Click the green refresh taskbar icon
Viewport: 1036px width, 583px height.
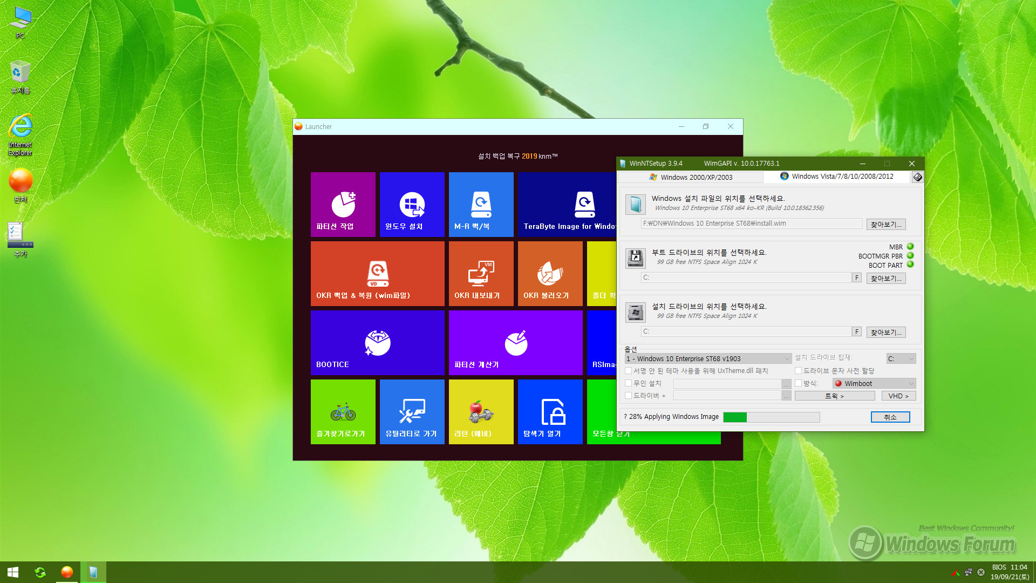click(40, 572)
